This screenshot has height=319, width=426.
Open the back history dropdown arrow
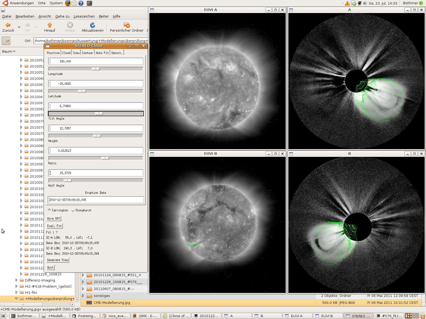pos(19,27)
